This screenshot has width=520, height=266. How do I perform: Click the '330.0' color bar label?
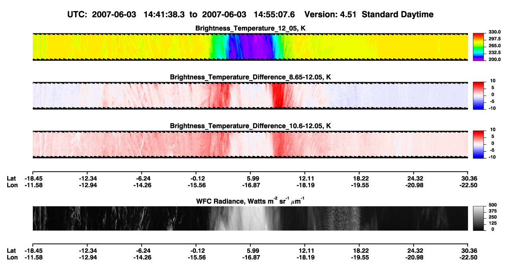click(x=494, y=32)
